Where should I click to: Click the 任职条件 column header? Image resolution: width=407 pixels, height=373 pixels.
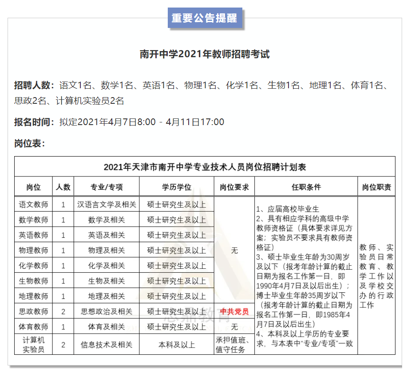tap(306, 187)
